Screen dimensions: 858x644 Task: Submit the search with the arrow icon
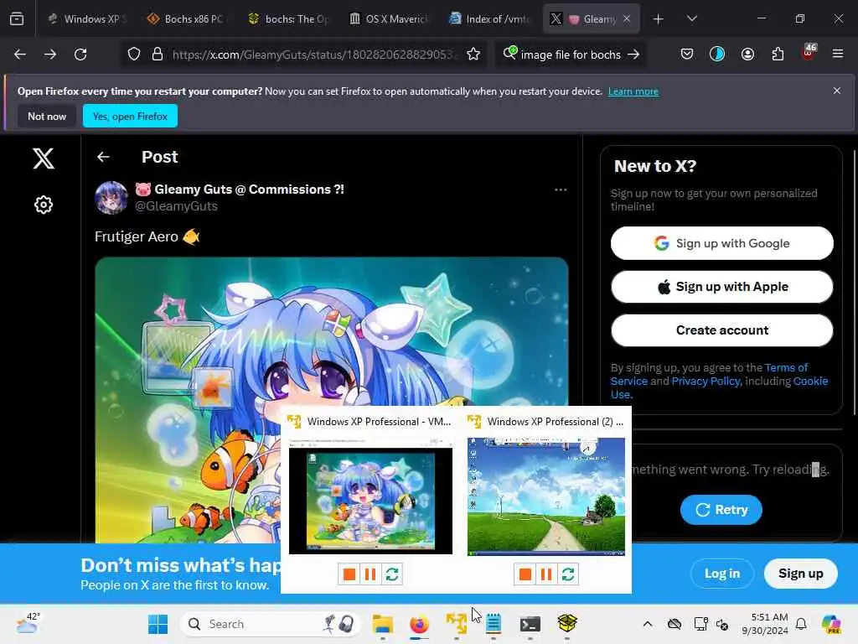pyautogui.click(x=633, y=55)
